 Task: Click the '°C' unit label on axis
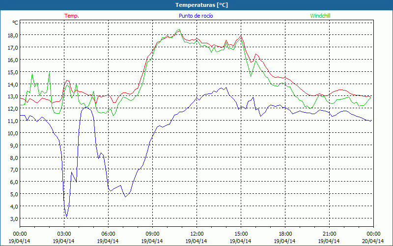(15, 23)
